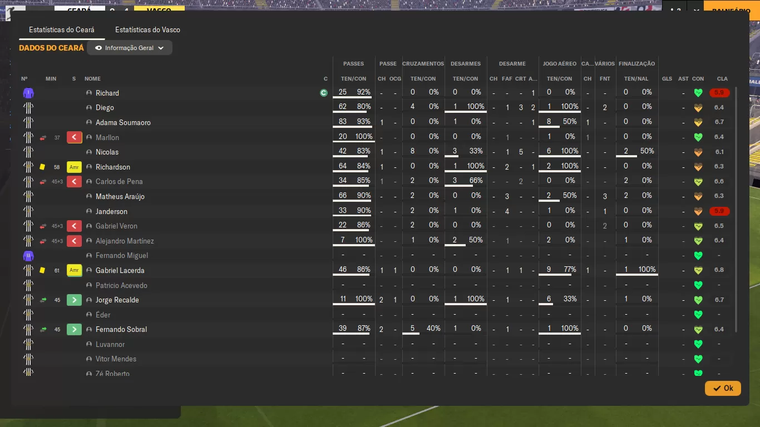Click Gabriel Lacerda's 6.8 rating value
This screenshot has width=760, height=427.
719,270
